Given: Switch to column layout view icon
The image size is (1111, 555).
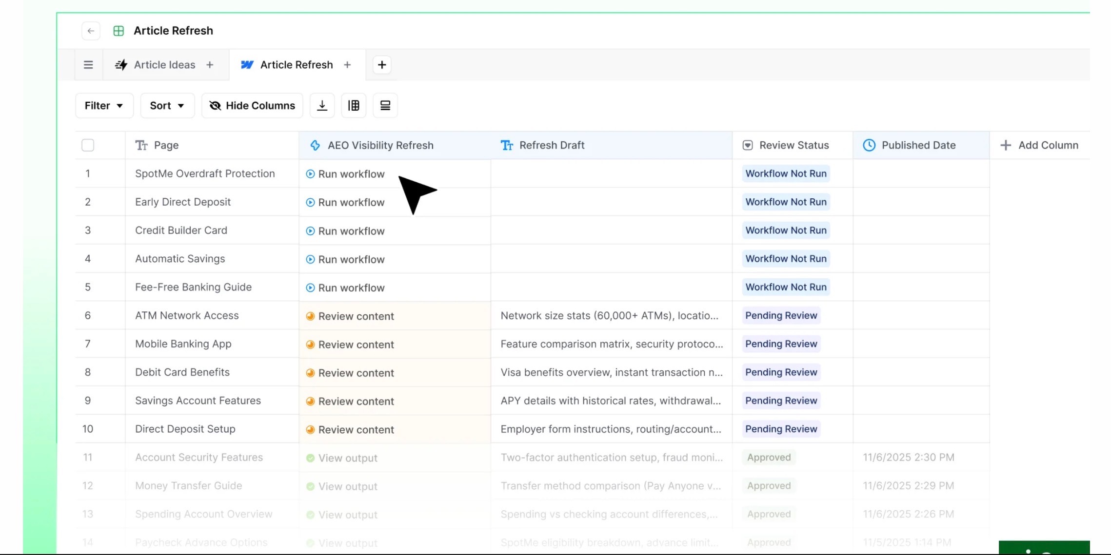Looking at the screenshot, I should pyautogui.click(x=354, y=106).
